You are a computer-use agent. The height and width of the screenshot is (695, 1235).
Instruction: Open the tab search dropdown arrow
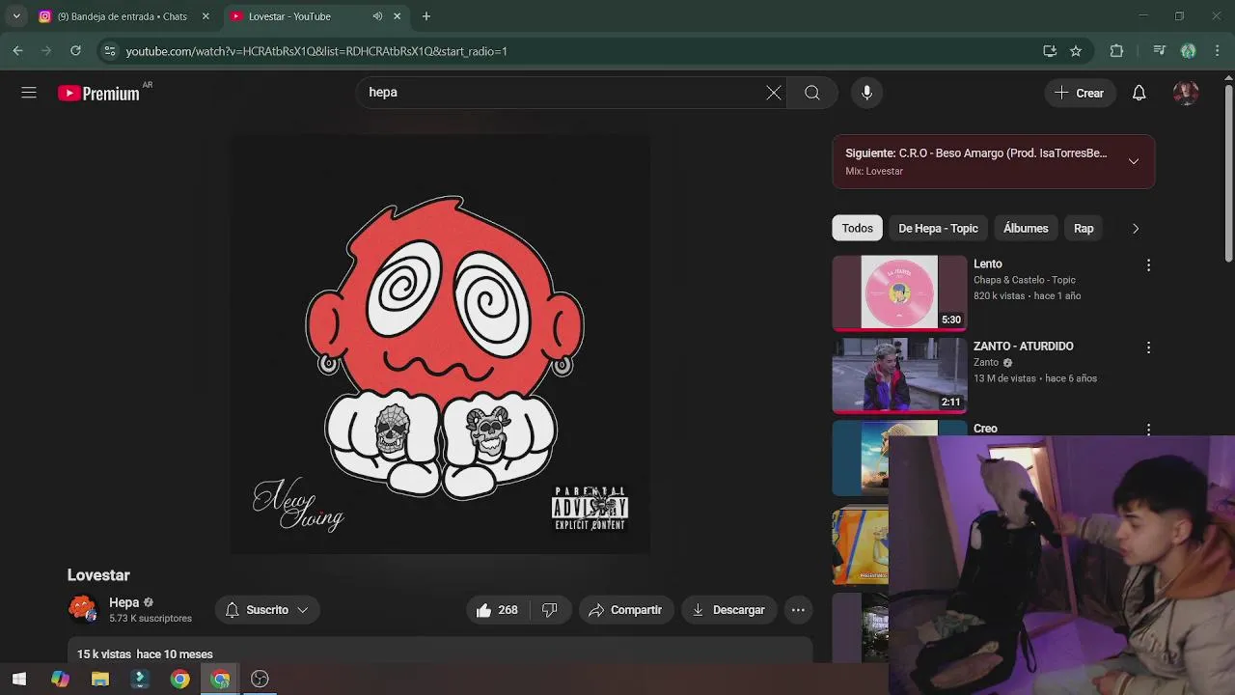click(x=16, y=16)
